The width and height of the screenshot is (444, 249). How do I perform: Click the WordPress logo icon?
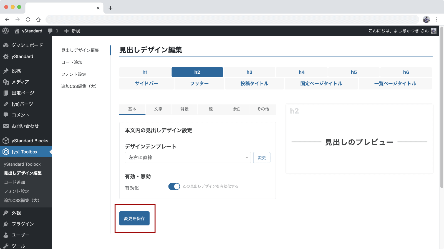pos(6,31)
